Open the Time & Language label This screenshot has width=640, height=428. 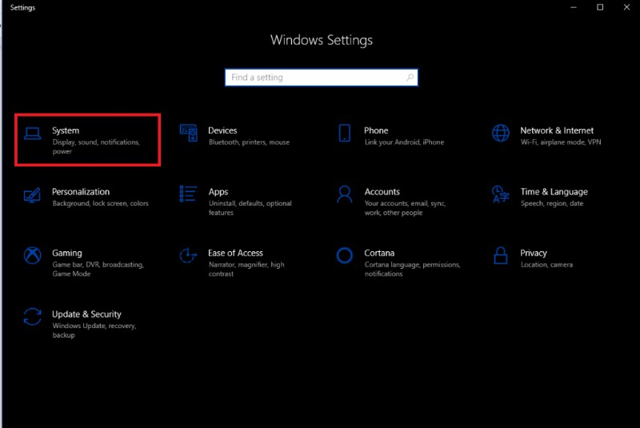pyautogui.click(x=554, y=192)
